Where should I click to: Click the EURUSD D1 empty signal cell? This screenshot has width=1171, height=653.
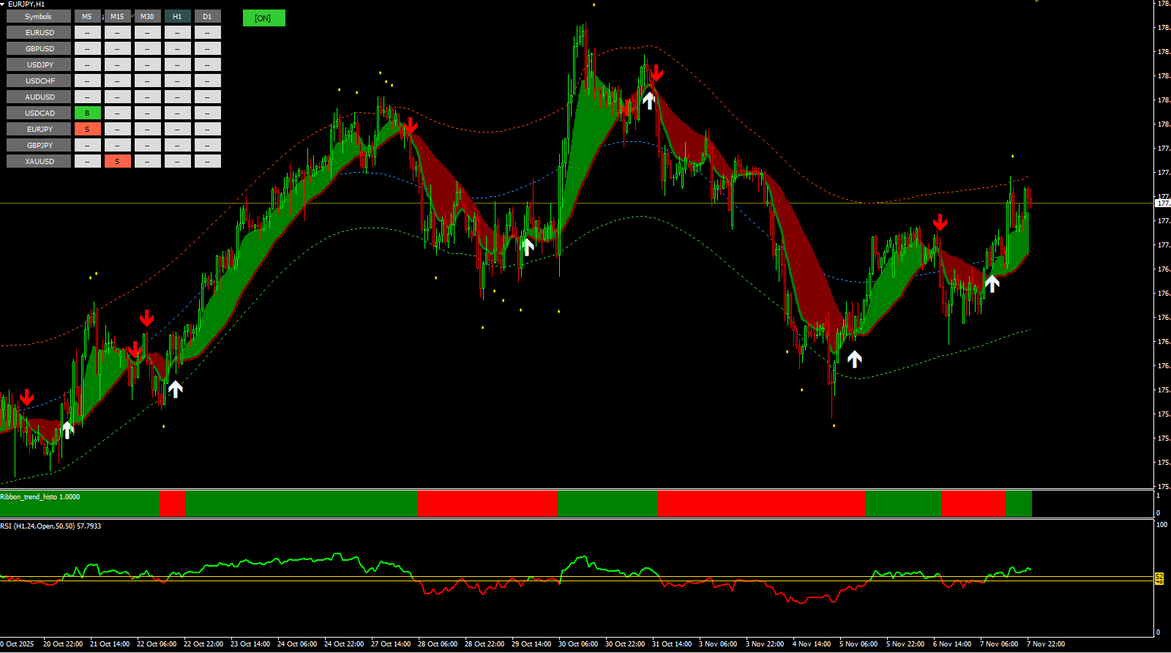(207, 32)
